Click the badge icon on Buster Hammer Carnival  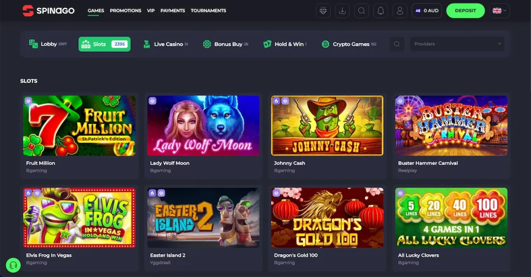click(x=400, y=101)
